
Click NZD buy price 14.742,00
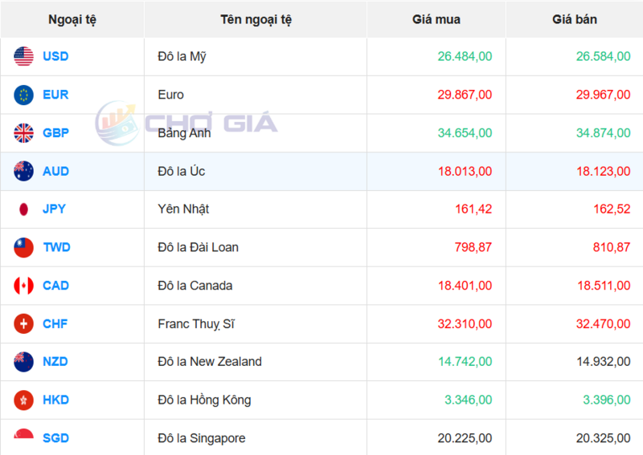[x=465, y=362]
